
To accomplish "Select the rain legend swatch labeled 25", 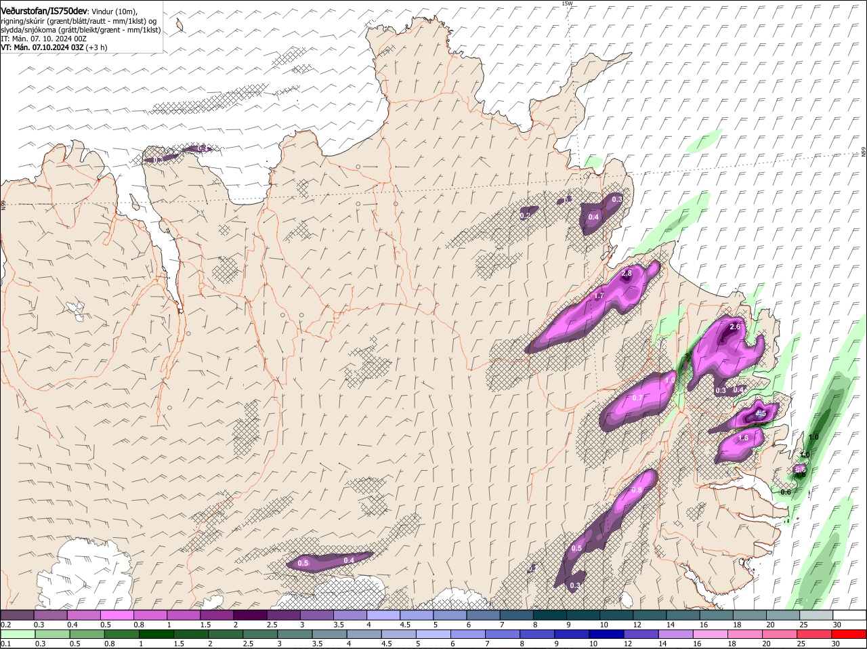I will point(815,634).
